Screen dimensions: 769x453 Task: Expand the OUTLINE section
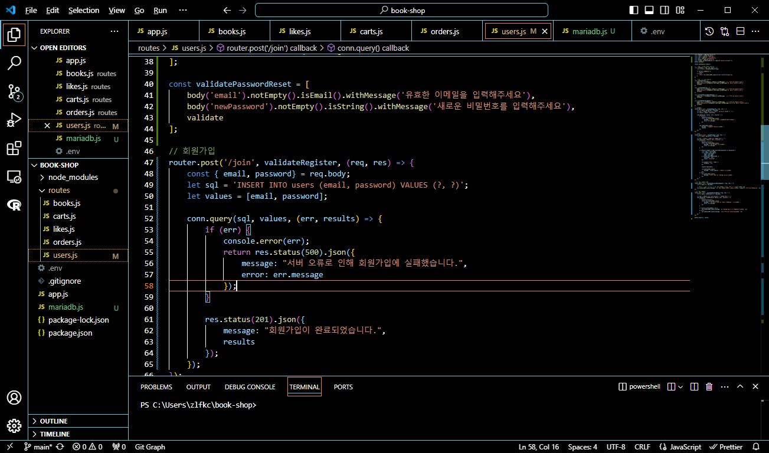pos(78,421)
